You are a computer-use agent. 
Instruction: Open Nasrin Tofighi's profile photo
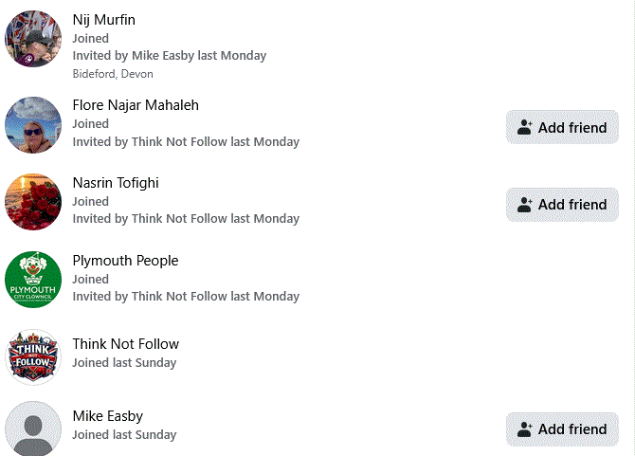click(33, 202)
